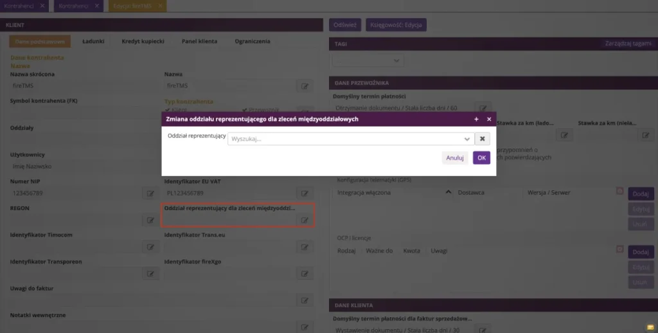
Task: Click the Anuluj button in the dialog
Action: pos(454,158)
